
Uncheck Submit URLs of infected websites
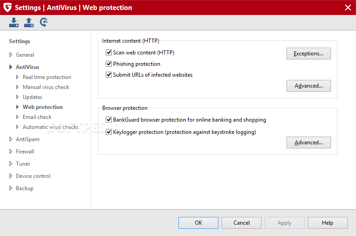pyautogui.click(x=109, y=74)
